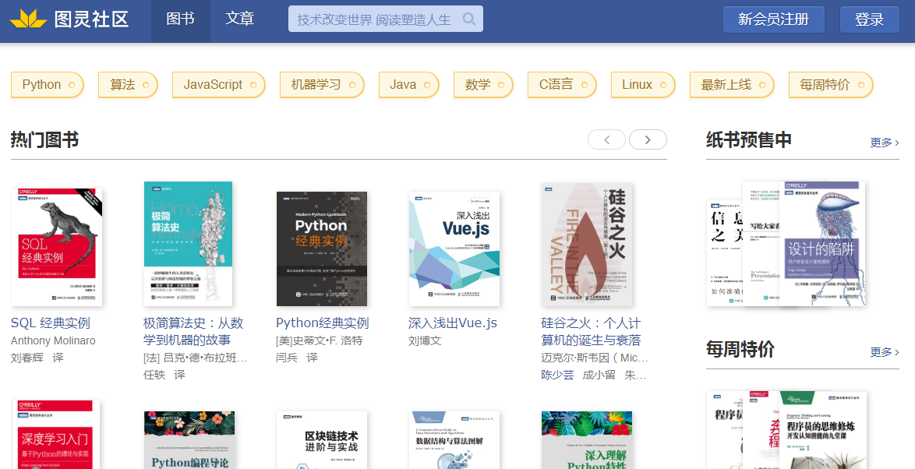The height and width of the screenshot is (469, 915).
Task: Click author [法] 吕克•德•布拉班…
Action: [196, 358]
